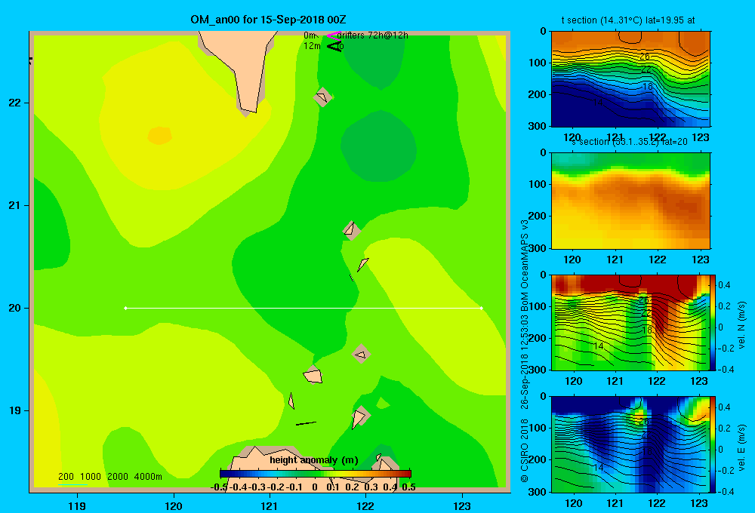Click the 'drifters 72h@12h' legend text
The height and width of the screenshot is (513, 755).
[x=373, y=35]
